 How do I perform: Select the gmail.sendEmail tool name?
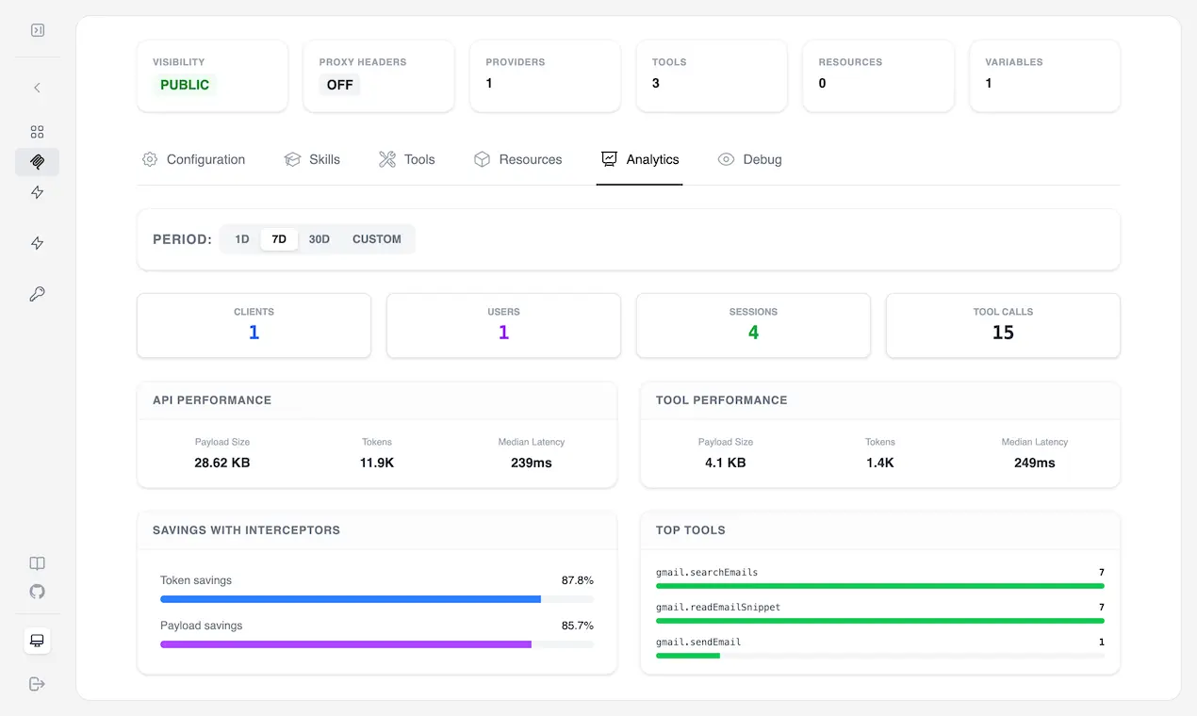(x=698, y=642)
